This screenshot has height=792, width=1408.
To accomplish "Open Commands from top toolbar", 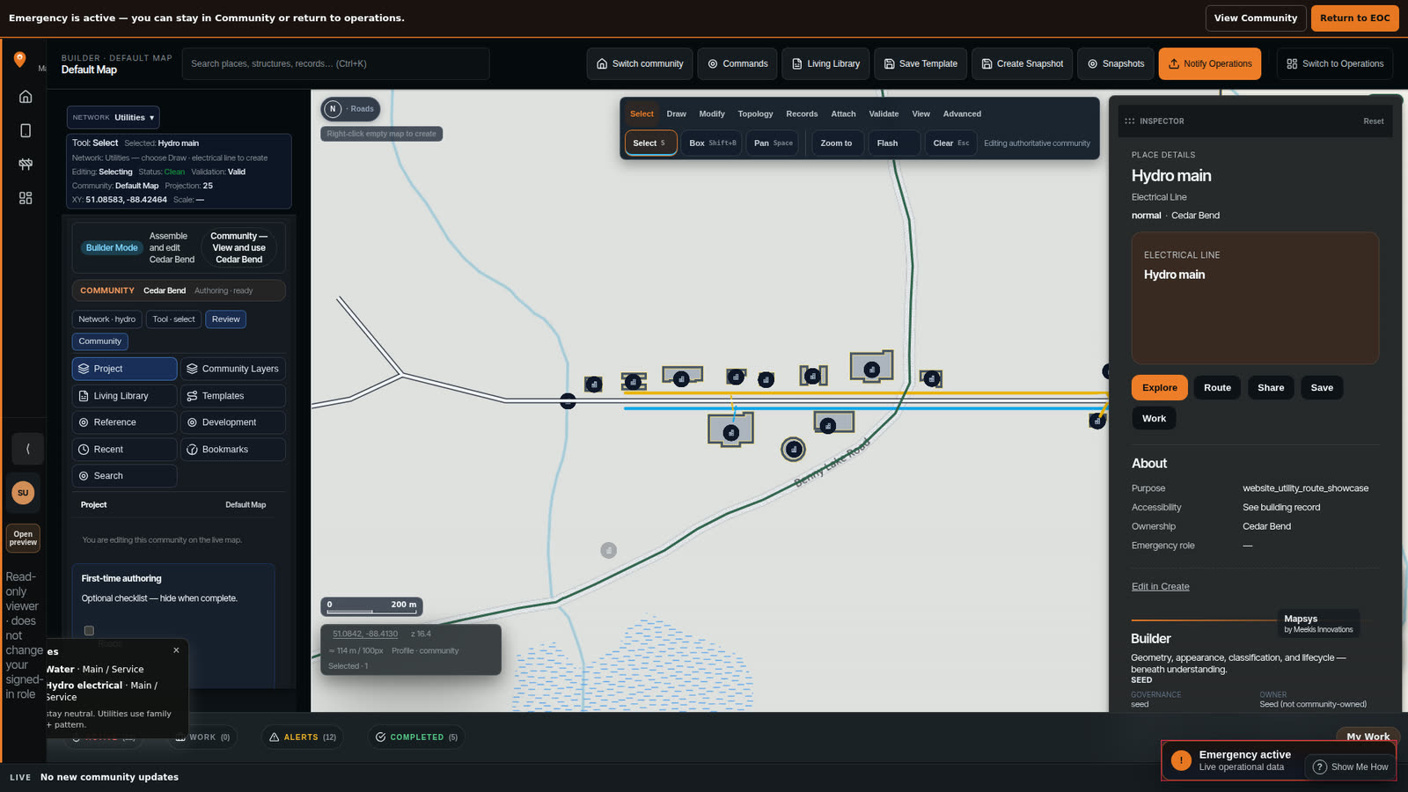I will pos(737,63).
